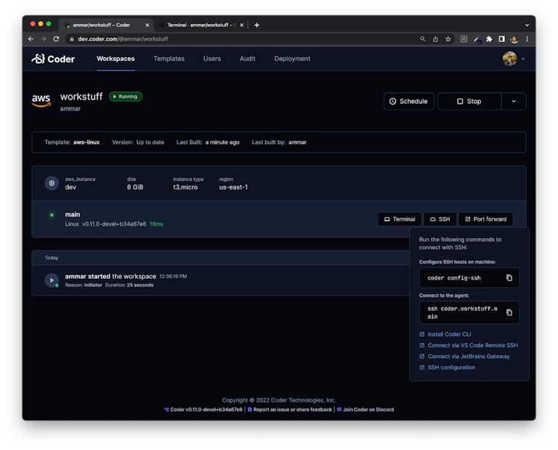
Task: Switch to the Terminal browser tab
Action: click(198, 25)
